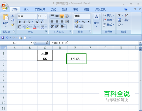The image size is (142, 111).
Task: Open Find and Select binoculars
Action: 126,20
